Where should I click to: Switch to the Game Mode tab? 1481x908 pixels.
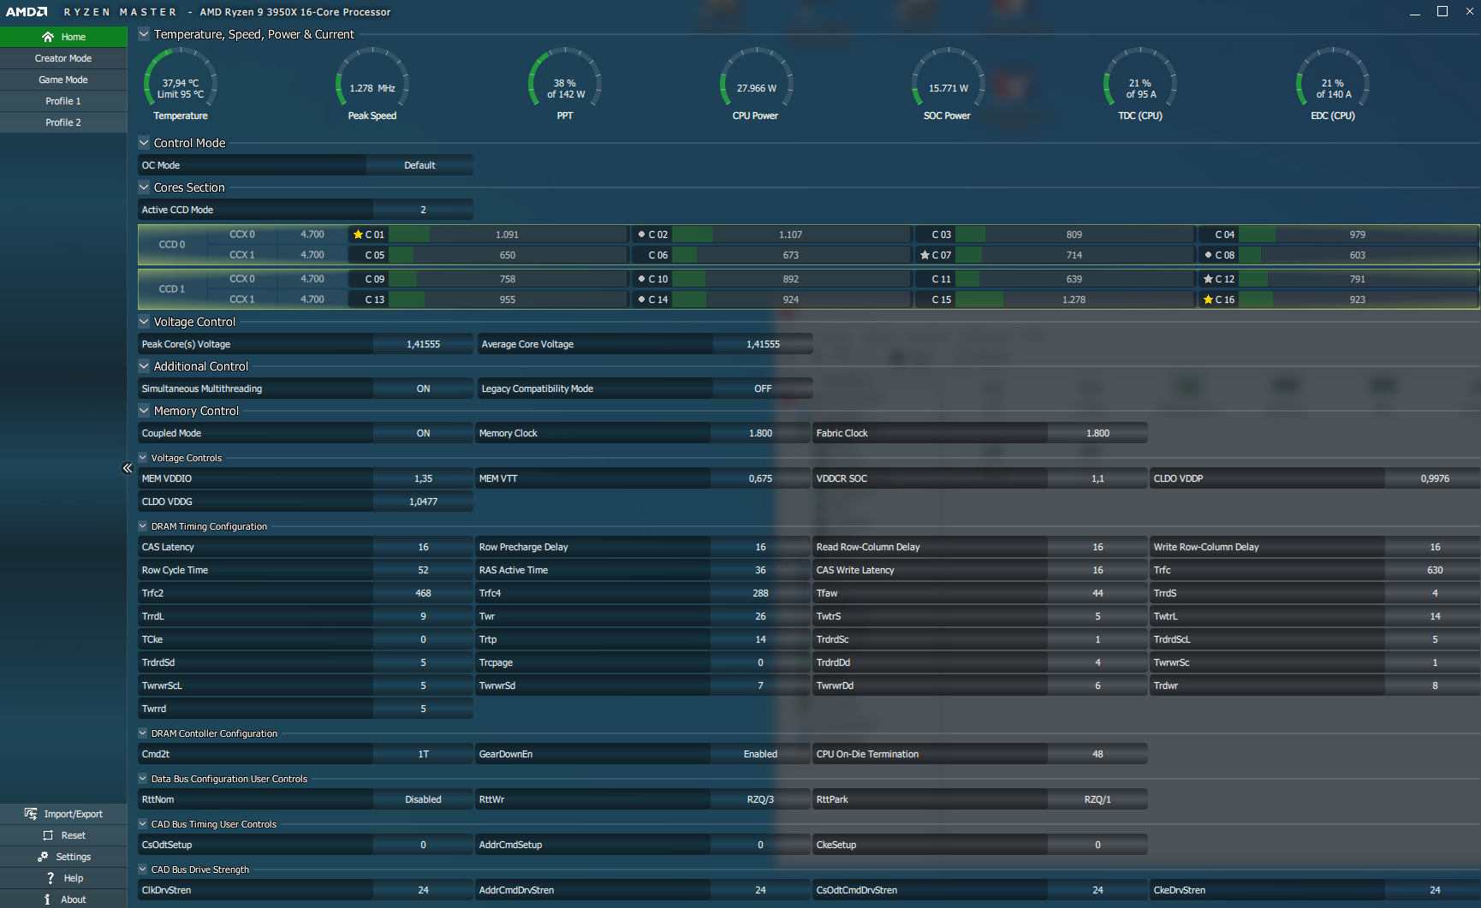point(63,80)
